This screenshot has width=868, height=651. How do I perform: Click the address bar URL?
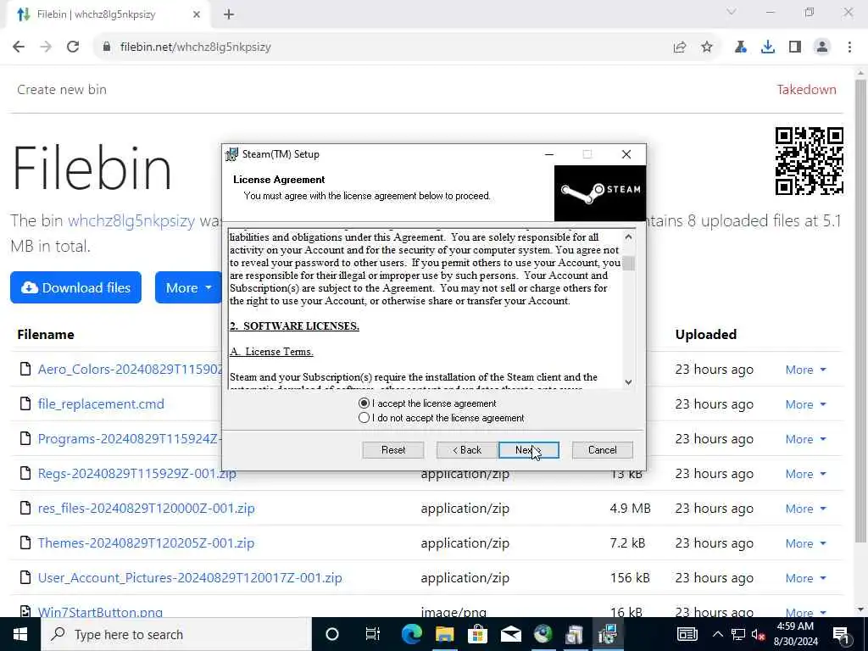click(196, 47)
